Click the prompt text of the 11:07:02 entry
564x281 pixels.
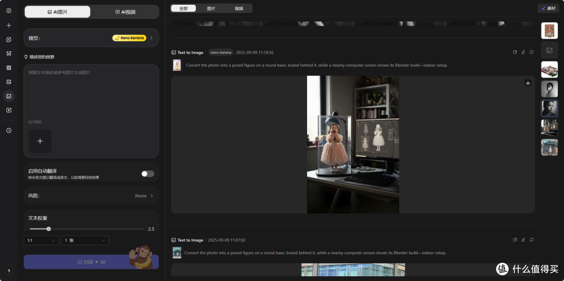pyautogui.click(x=315, y=253)
